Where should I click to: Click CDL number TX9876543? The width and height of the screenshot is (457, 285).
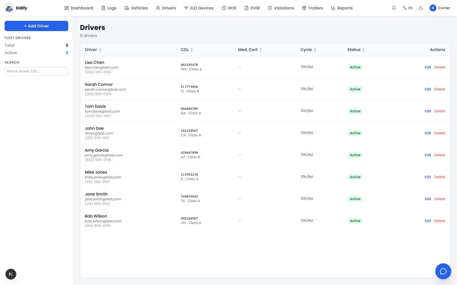pos(189,197)
